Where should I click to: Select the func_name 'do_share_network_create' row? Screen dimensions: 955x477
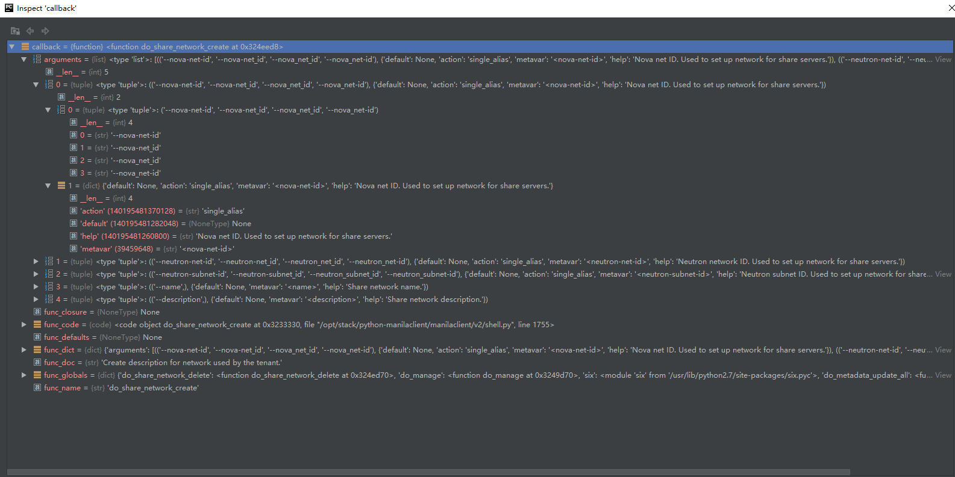[480, 387]
